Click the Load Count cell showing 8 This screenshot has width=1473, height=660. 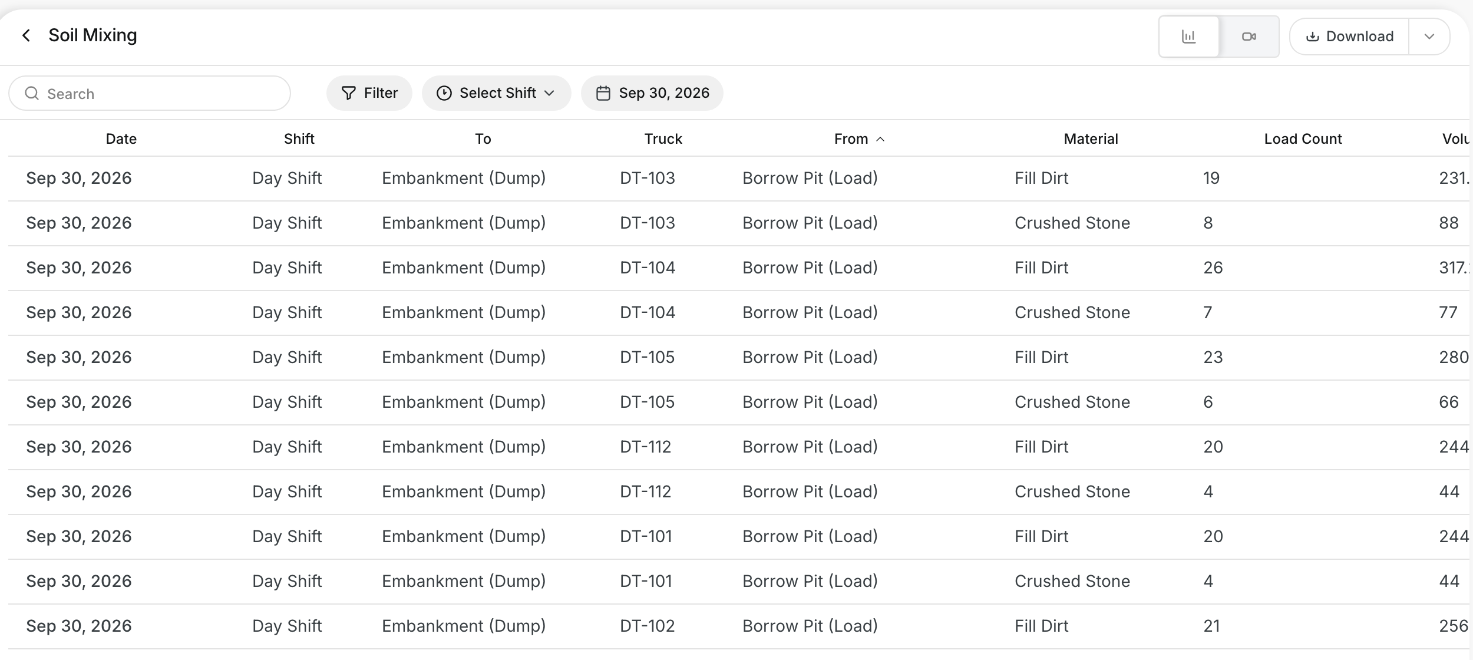[x=1208, y=223]
